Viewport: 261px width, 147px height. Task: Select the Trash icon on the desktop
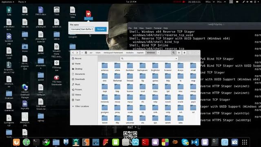click(x=57, y=11)
